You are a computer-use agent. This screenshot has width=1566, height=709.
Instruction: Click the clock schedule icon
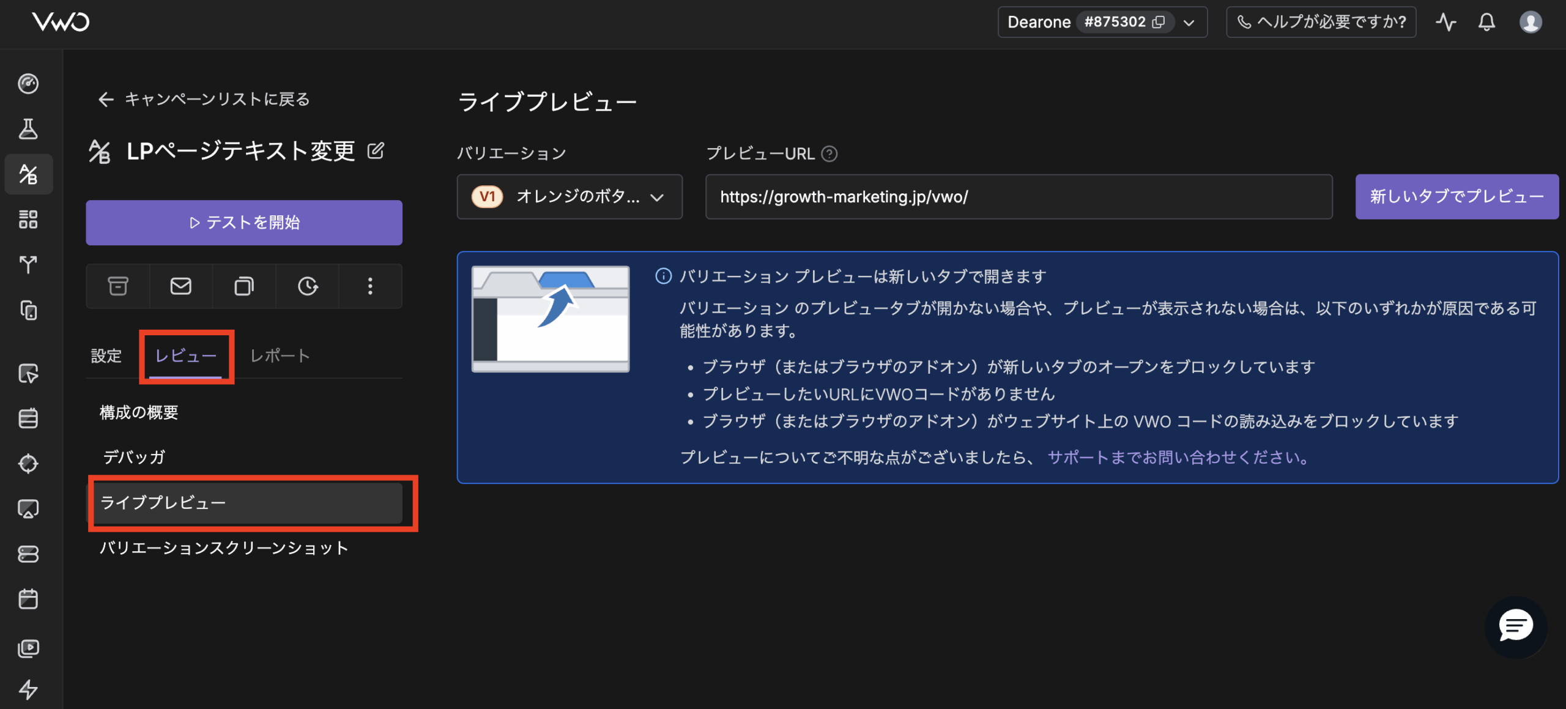[307, 286]
